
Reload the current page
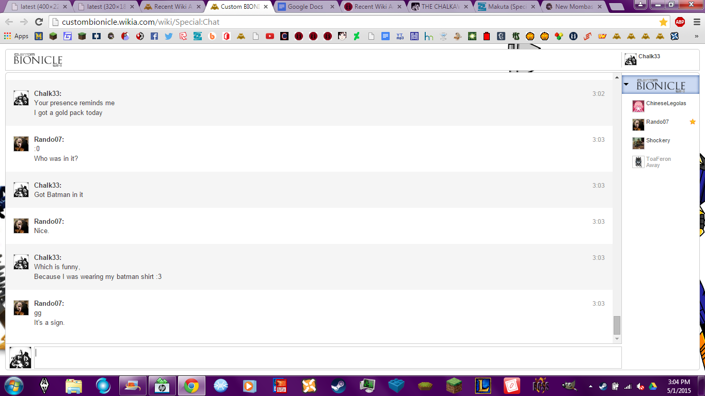pos(39,22)
